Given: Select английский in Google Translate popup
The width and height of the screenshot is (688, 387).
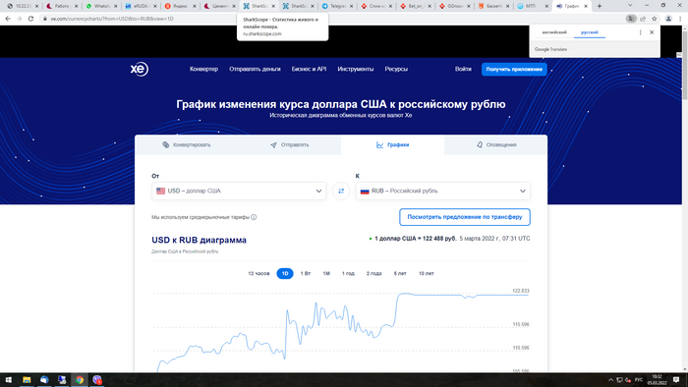Looking at the screenshot, I should coord(554,32).
